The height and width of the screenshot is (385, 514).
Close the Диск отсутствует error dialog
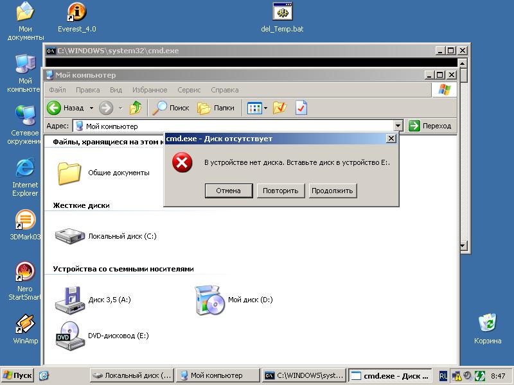click(391, 139)
